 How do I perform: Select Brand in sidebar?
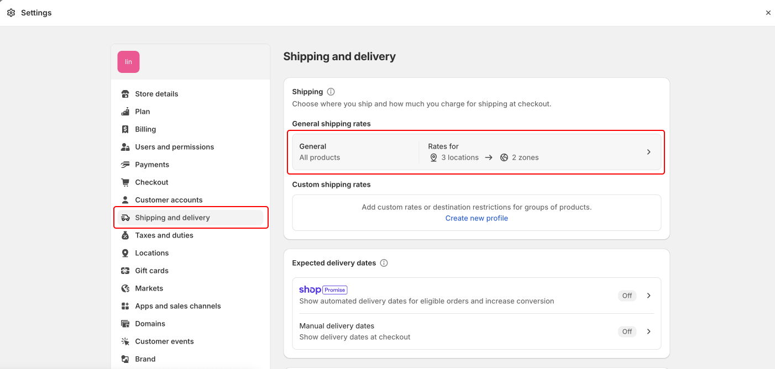click(190, 359)
